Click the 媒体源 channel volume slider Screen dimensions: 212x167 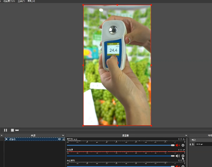(x=121, y=156)
